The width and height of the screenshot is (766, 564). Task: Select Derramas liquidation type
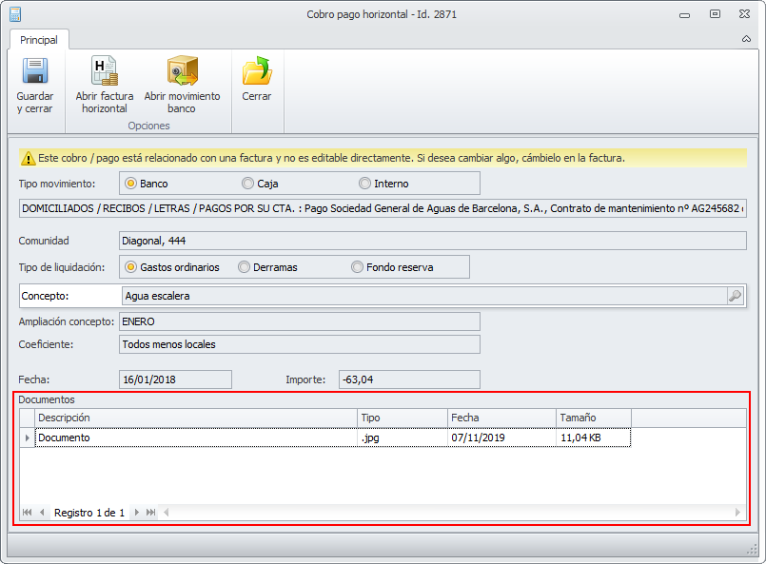click(245, 267)
